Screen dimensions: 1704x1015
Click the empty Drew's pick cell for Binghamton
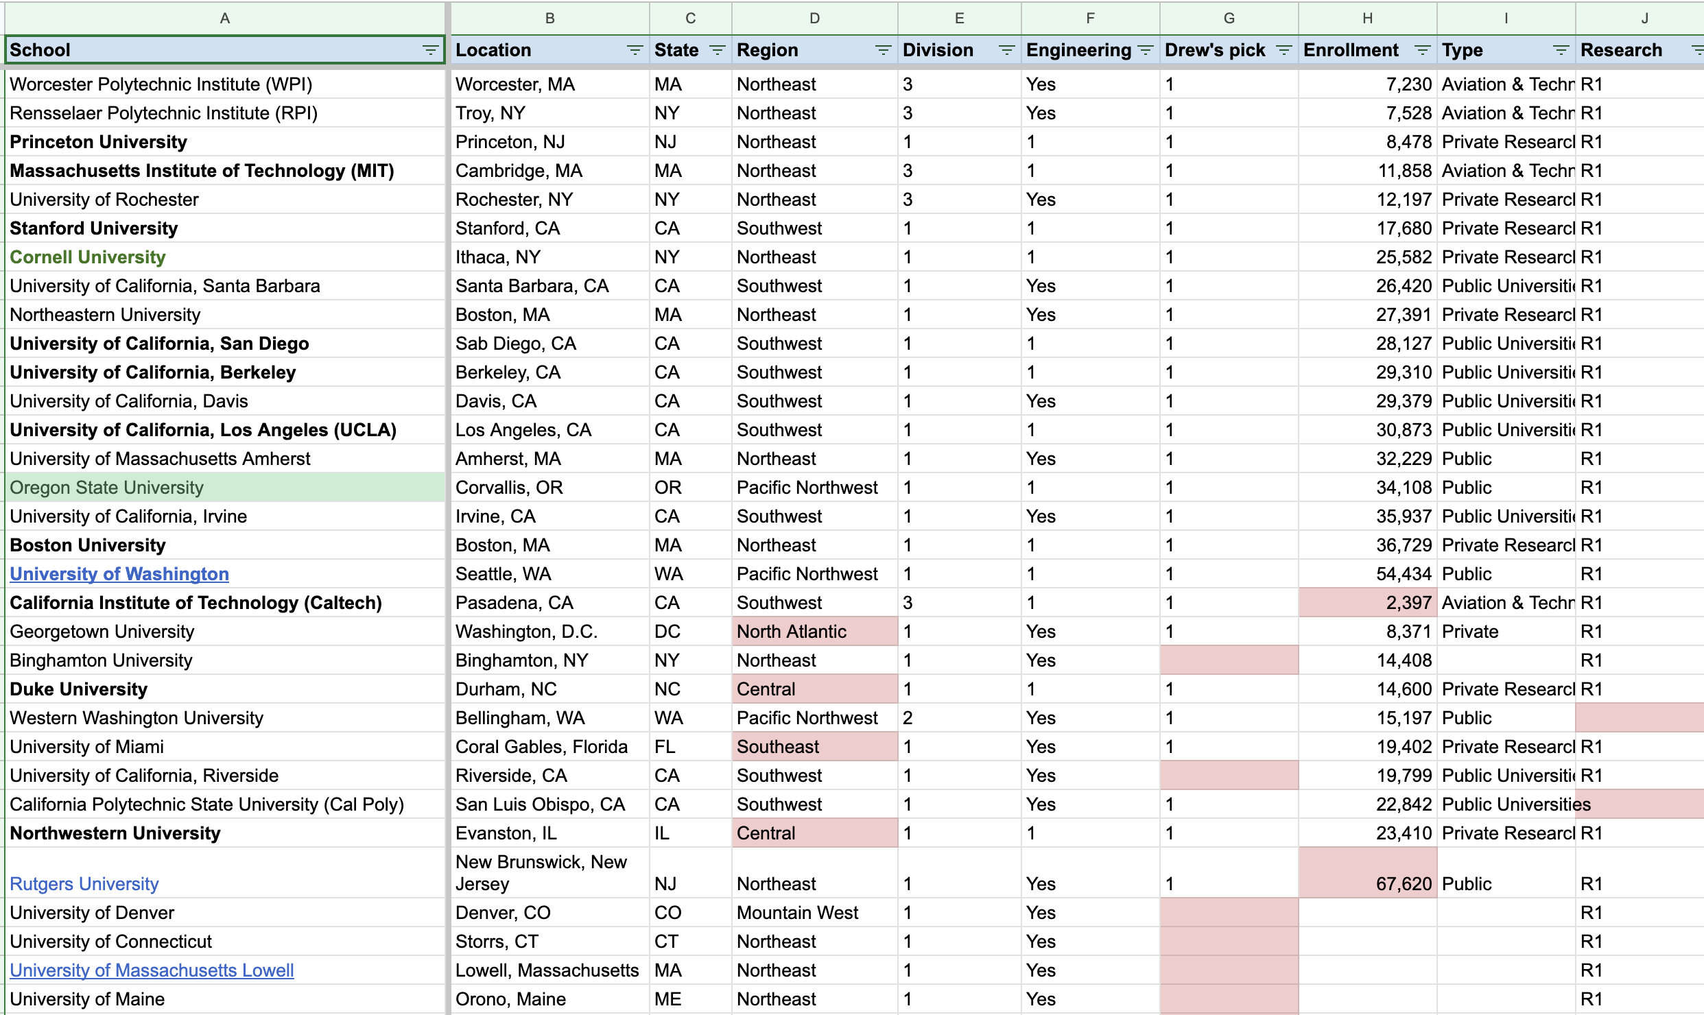[1229, 660]
